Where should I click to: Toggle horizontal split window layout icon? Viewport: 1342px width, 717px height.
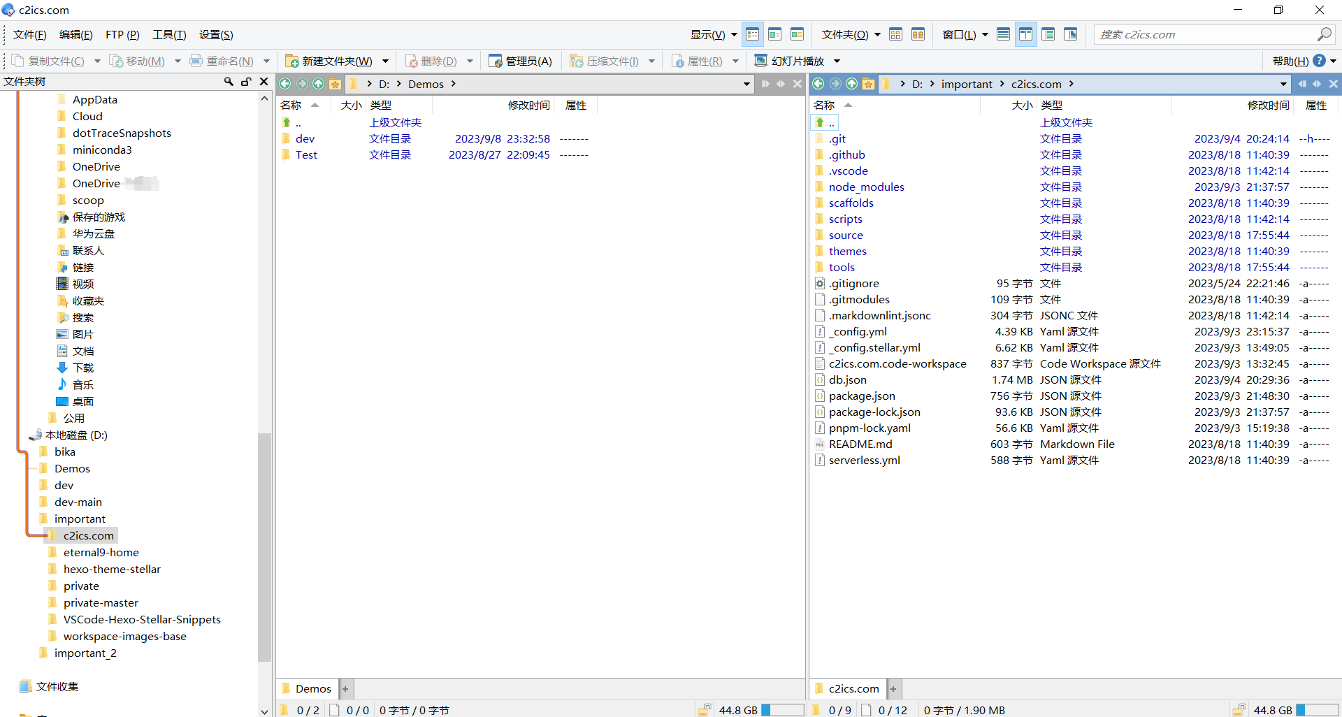pos(1003,34)
